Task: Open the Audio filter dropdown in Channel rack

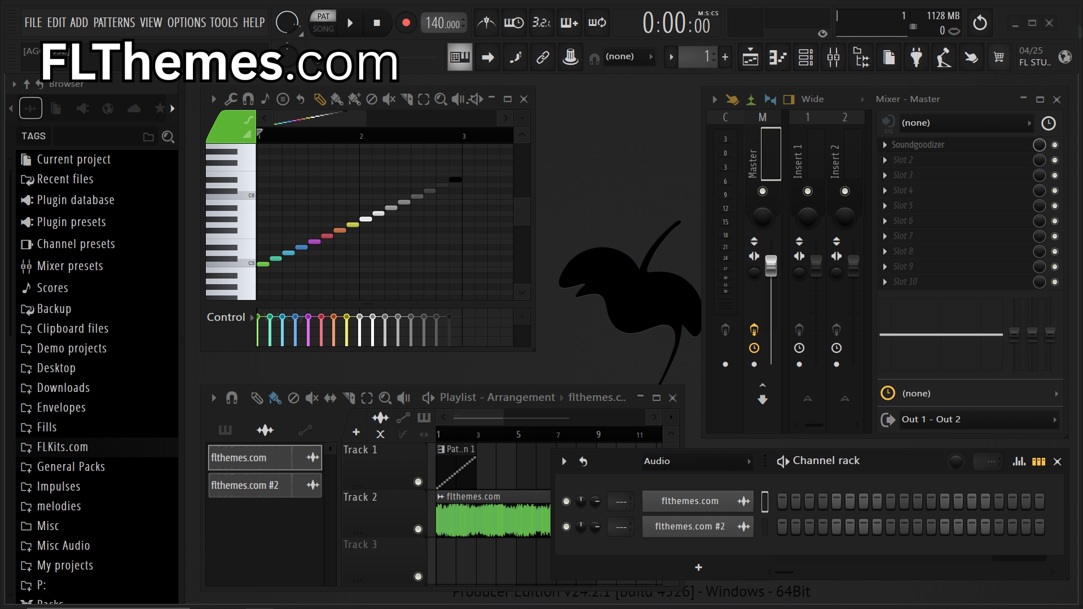Action: point(697,461)
